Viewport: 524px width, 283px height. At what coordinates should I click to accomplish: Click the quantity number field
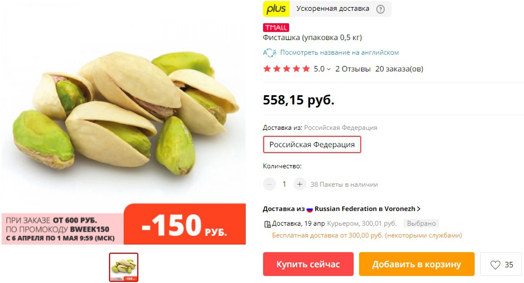click(284, 184)
